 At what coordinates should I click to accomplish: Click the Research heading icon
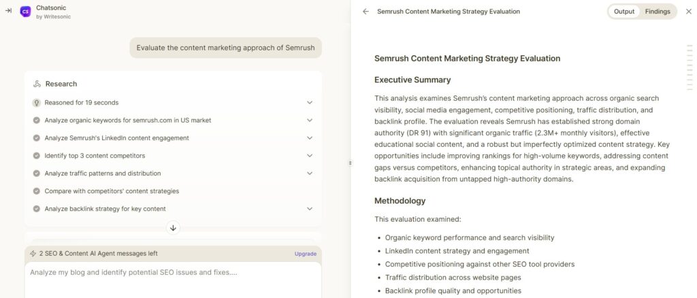point(37,84)
